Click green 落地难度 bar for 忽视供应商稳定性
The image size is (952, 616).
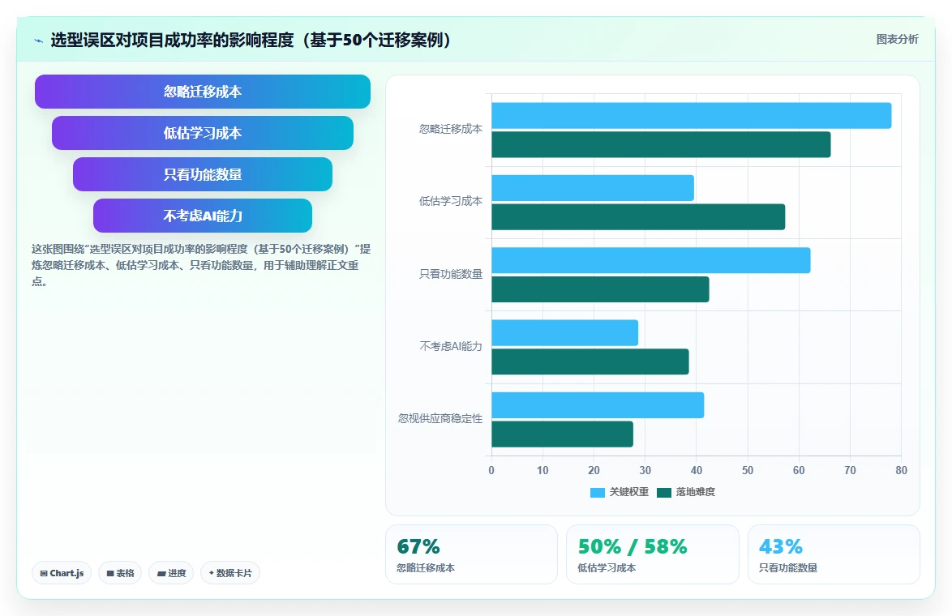coord(562,434)
